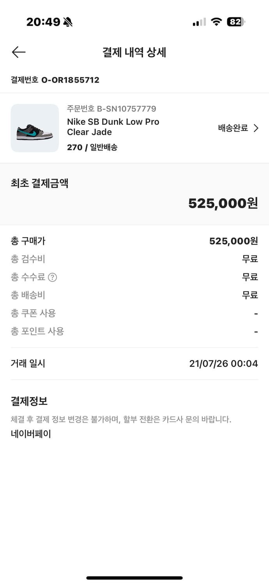Tap the transaction date 21/07/26 00:04
The height and width of the screenshot is (585, 269).
pyautogui.click(x=223, y=363)
